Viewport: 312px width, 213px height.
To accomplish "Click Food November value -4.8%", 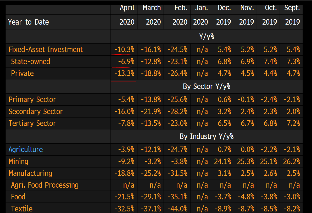I will click(246, 197).
